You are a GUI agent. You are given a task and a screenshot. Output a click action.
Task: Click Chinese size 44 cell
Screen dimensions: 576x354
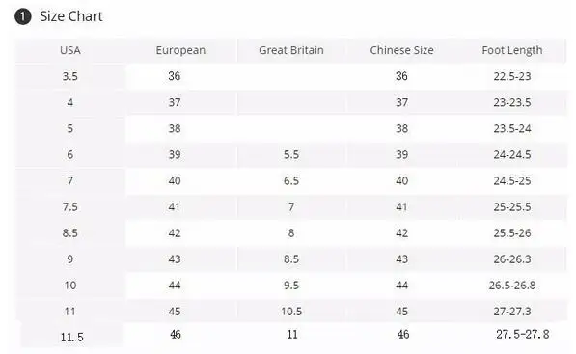(x=401, y=286)
